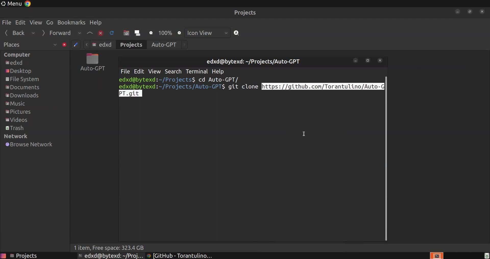Maximize the terminal window
The width and height of the screenshot is (490, 259).
click(368, 61)
